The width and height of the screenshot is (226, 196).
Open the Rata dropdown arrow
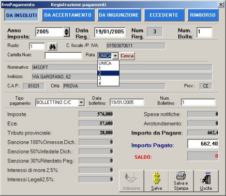pos(115,56)
